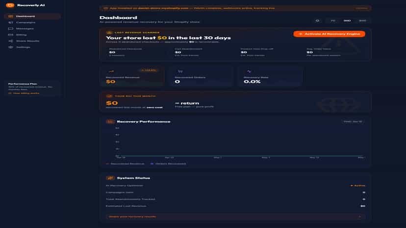Click the AI Recovery Optimizer row label

[x=124, y=185]
